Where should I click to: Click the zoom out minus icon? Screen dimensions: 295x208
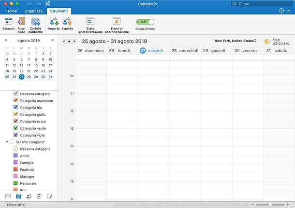(252, 205)
